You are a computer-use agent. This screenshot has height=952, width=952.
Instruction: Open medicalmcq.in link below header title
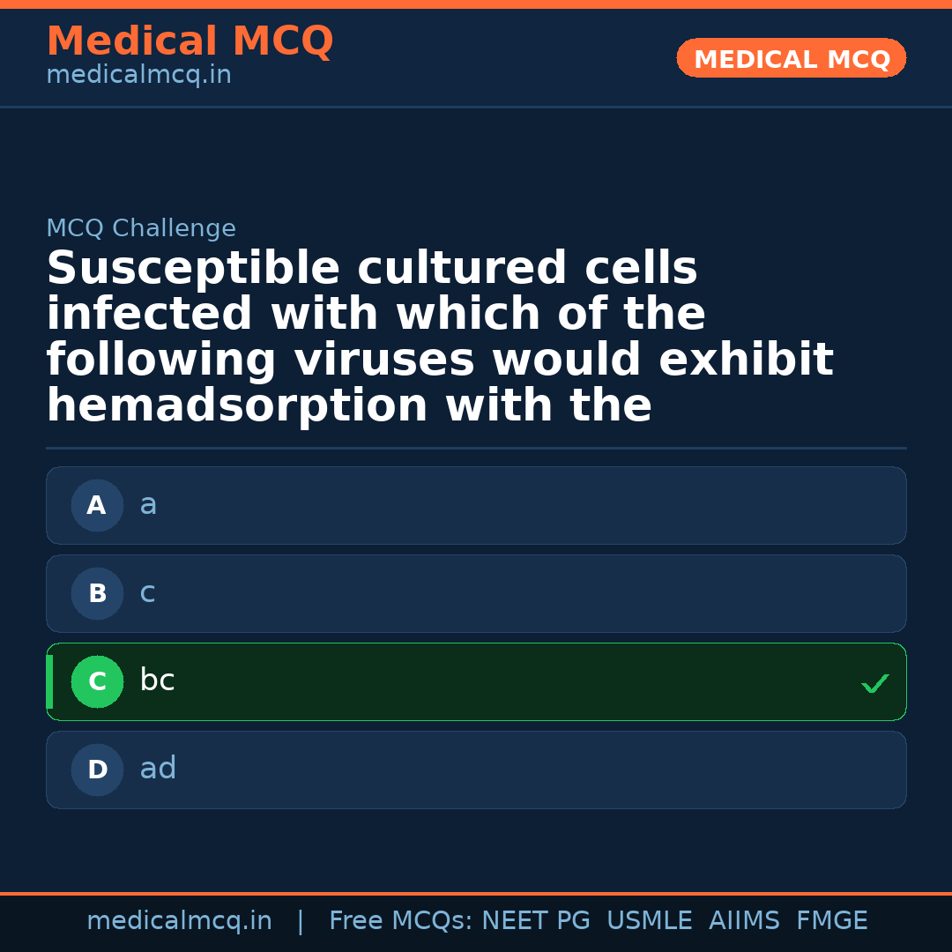(x=138, y=76)
